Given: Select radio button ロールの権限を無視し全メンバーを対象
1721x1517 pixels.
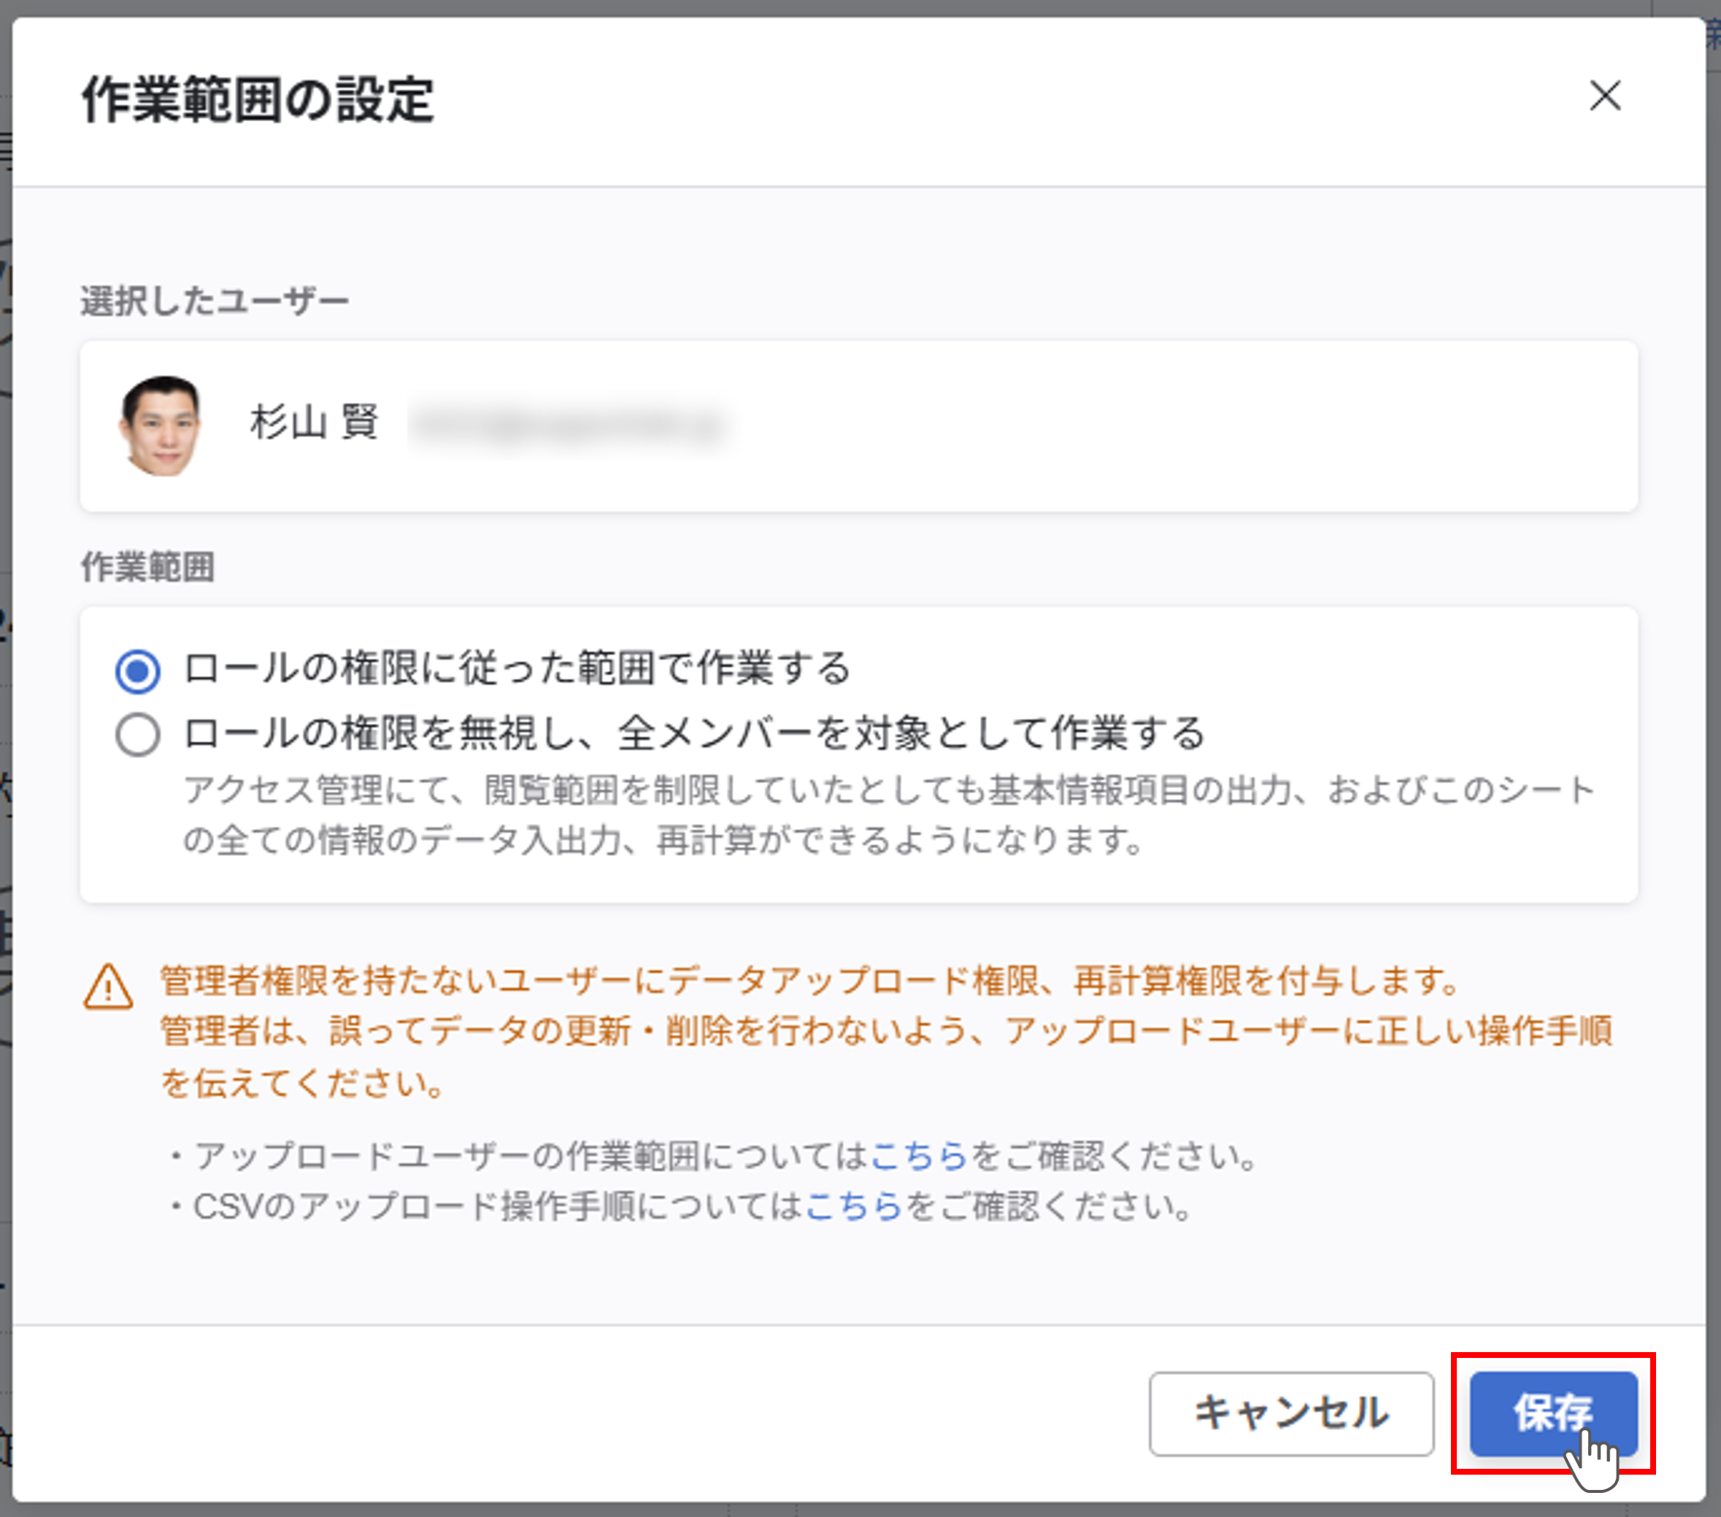Looking at the screenshot, I should coord(138,735).
